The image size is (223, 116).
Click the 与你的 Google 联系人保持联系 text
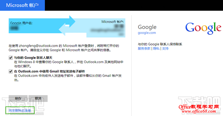pos(160,44)
